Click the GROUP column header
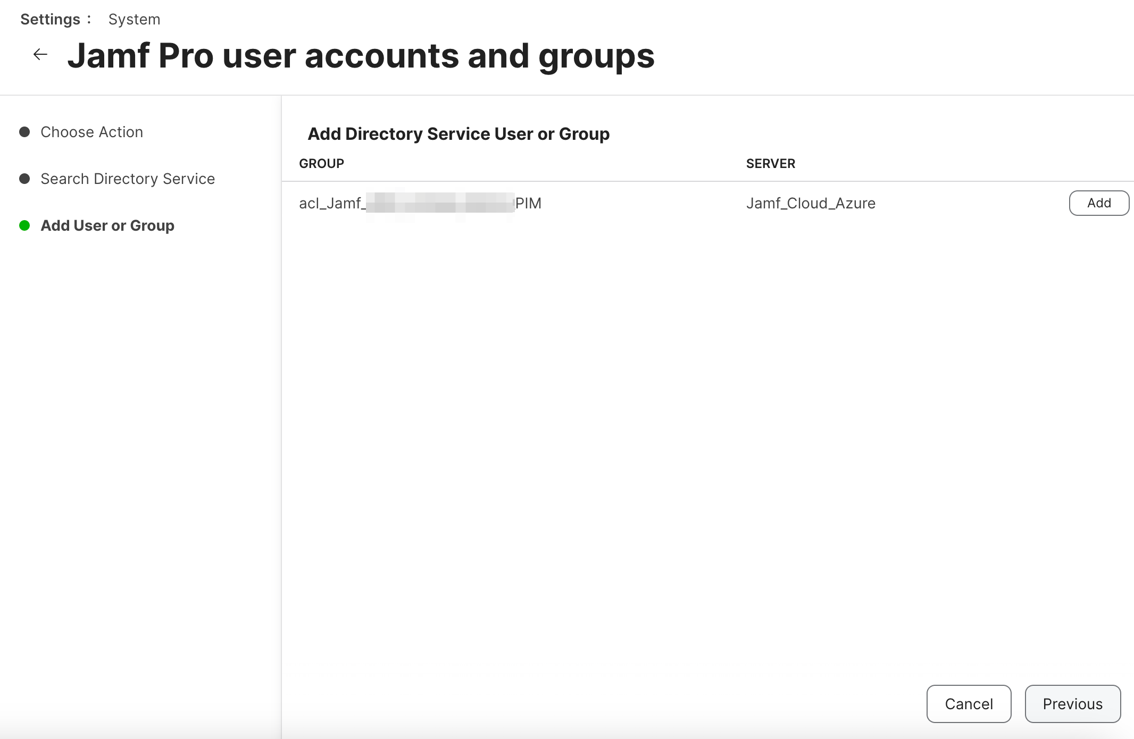The width and height of the screenshot is (1134, 739). click(321, 164)
